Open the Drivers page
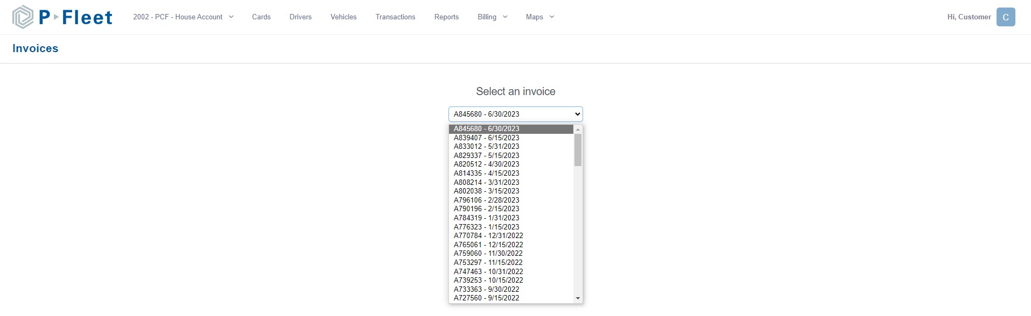 (300, 17)
